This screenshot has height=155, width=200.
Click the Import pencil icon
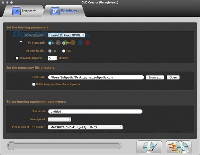pyautogui.click(x=16, y=11)
